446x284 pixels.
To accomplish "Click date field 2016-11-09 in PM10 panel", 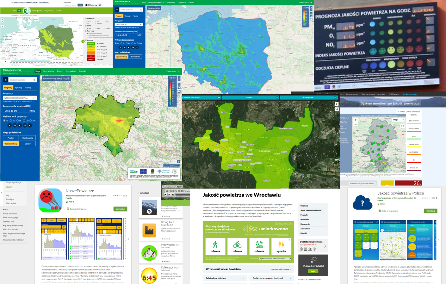I will pos(20,111).
